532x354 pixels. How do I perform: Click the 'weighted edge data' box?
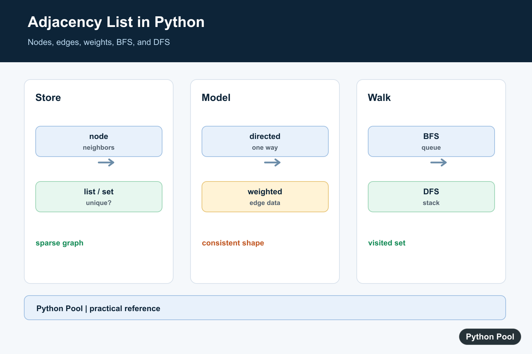pos(265,197)
